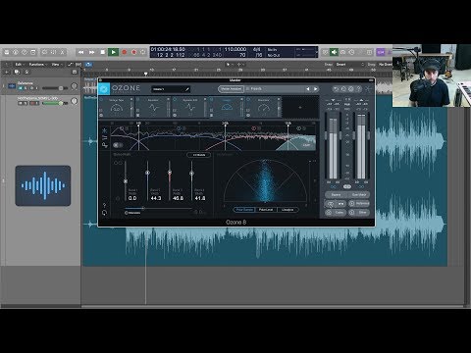Toggle the green speaker button in control bar
This screenshot has height=353, width=471.
(x=334, y=52)
